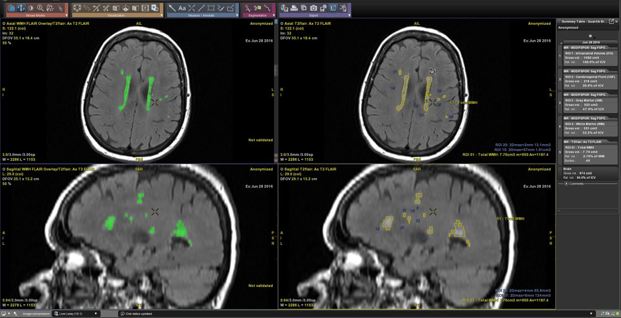
Task: Select ROI 51 Total WMH entry
Action: tap(589, 153)
